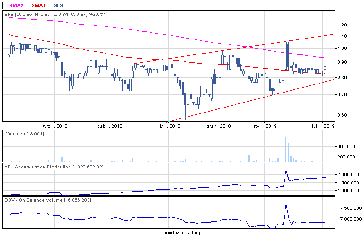
Task: Select the Wolumen panel header label
Action: click(24, 133)
